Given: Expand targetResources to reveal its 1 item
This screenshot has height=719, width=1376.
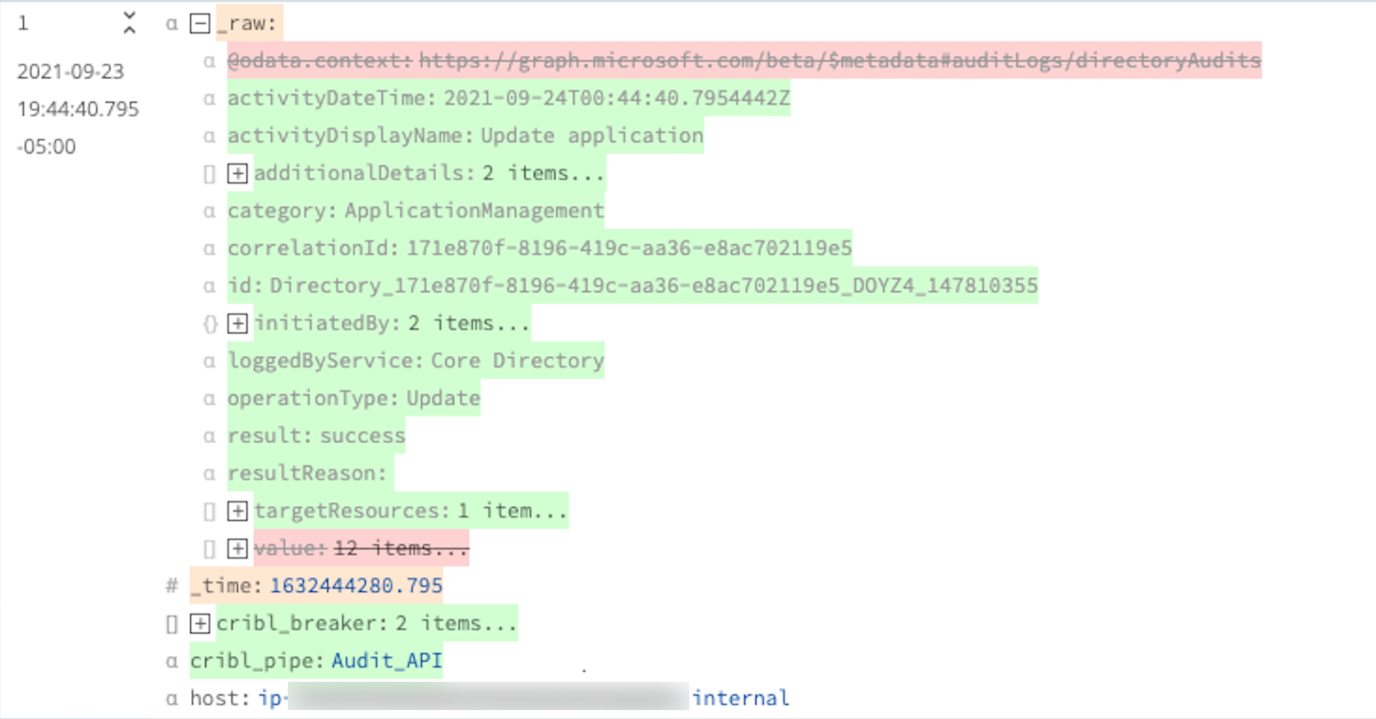Looking at the screenshot, I should (x=237, y=510).
